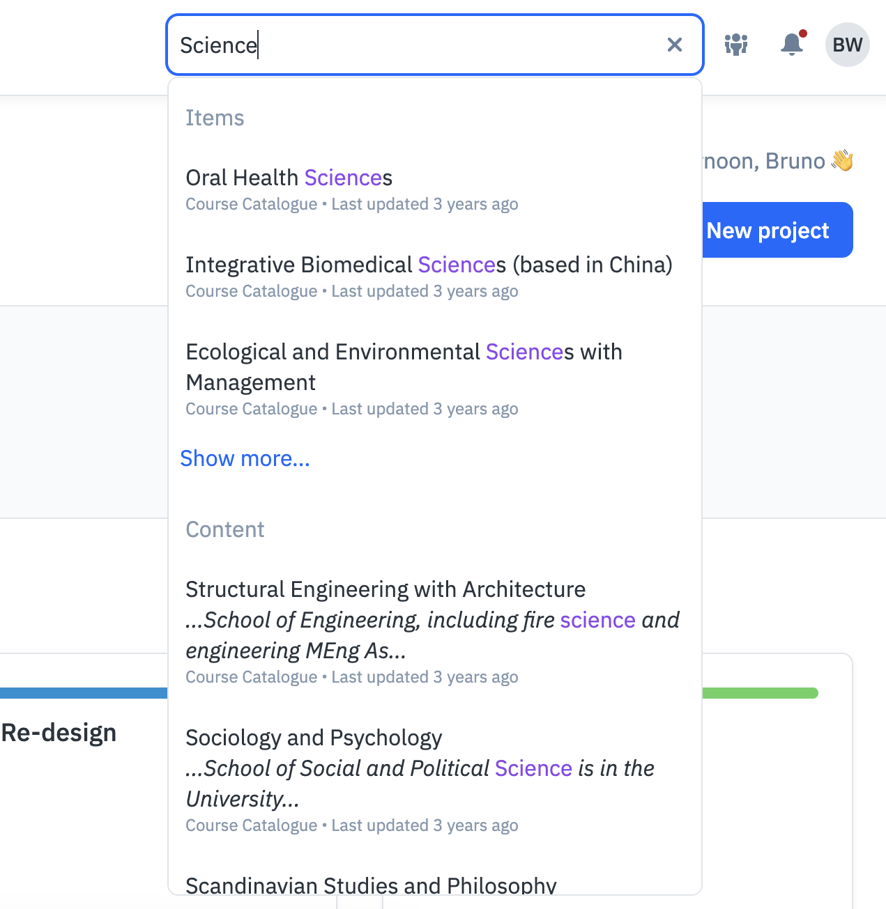Clear the search with the X icon
The image size is (886, 909).
(674, 45)
